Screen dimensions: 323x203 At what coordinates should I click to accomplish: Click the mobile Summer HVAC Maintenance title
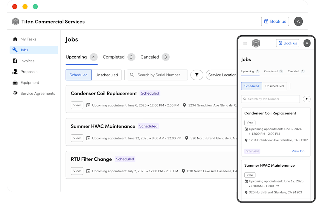269,165
